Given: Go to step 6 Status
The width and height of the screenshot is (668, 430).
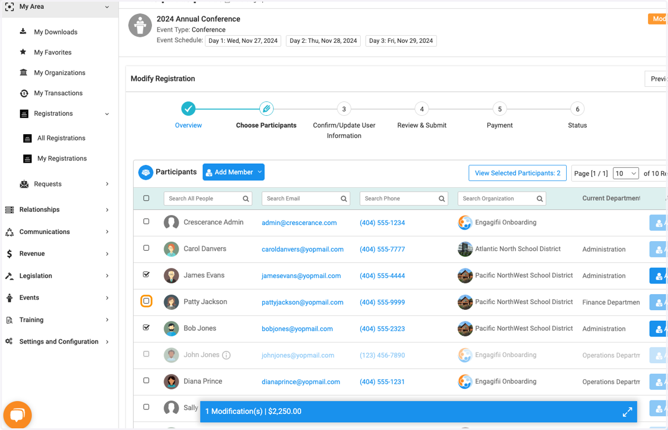Looking at the screenshot, I should [x=578, y=109].
